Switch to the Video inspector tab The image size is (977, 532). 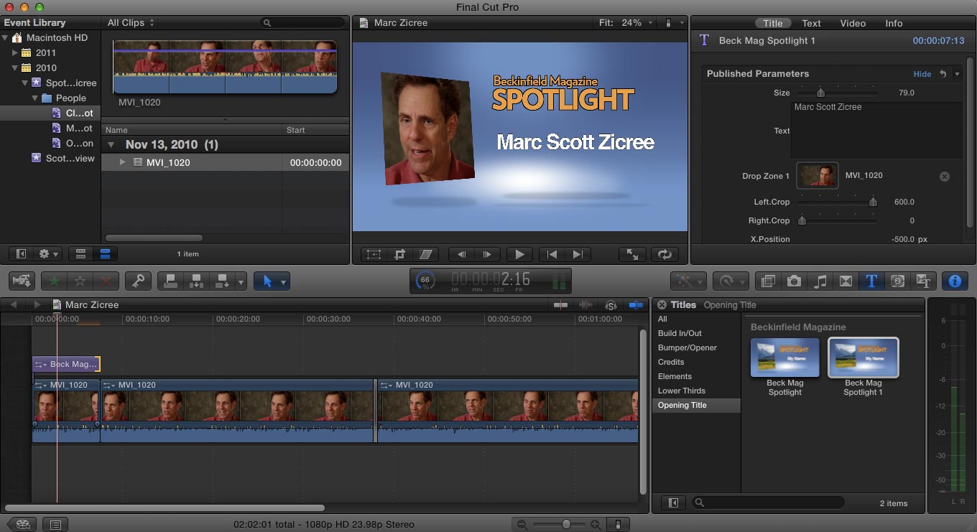coord(853,23)
